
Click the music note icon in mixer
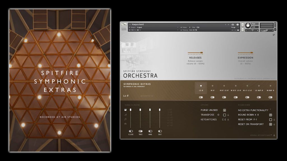(x=125, y=119)
